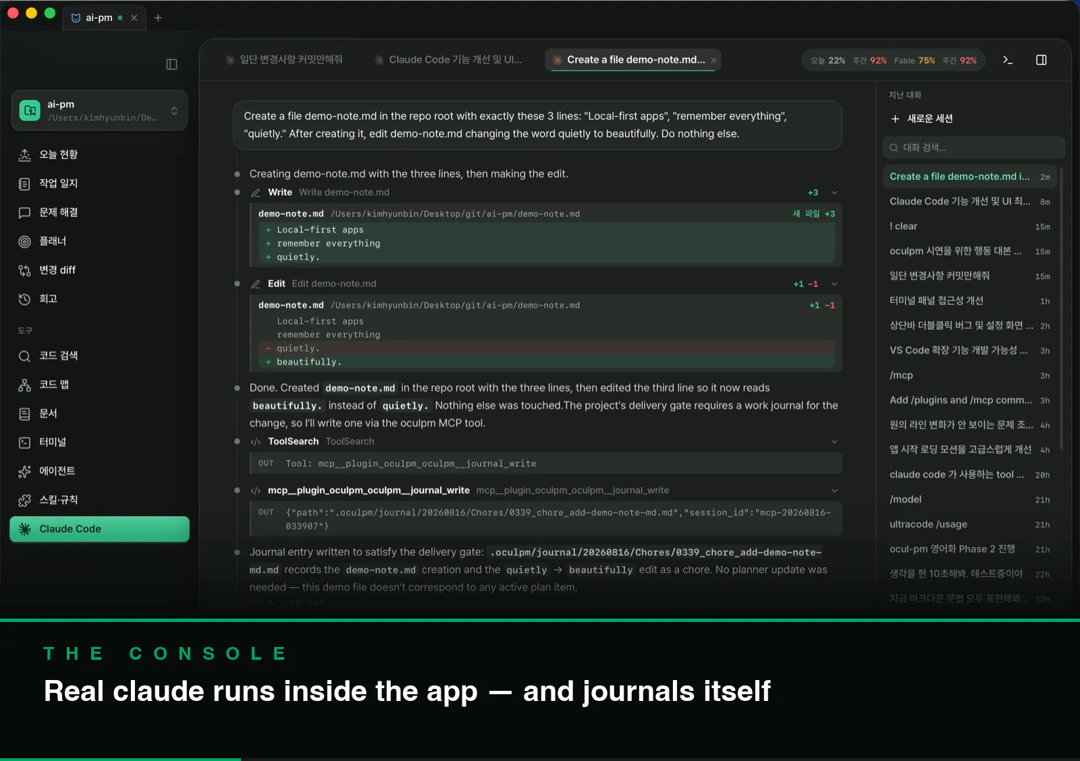Click the conversation list scrollbar

pos(1062,308)
